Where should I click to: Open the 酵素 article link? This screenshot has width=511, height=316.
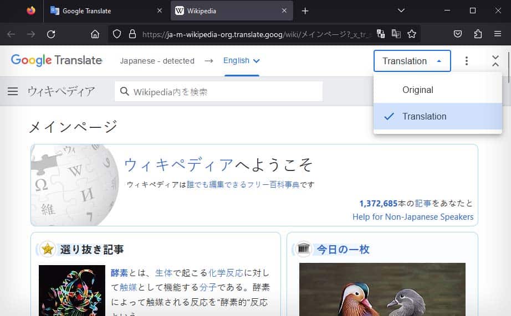coord(119,273)
